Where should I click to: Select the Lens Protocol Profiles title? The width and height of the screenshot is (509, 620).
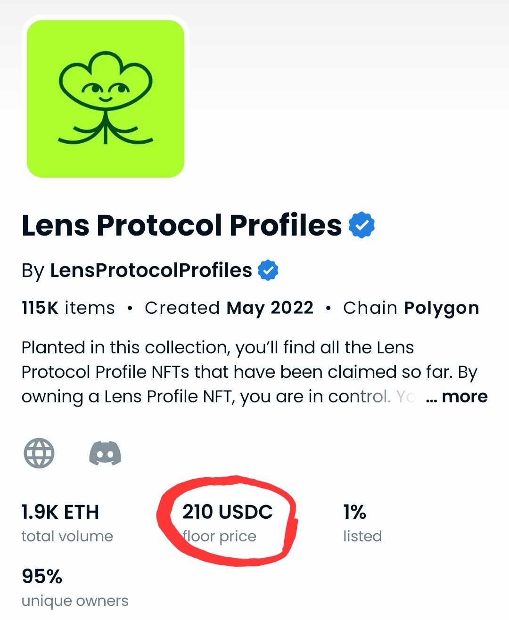[181, 225]
